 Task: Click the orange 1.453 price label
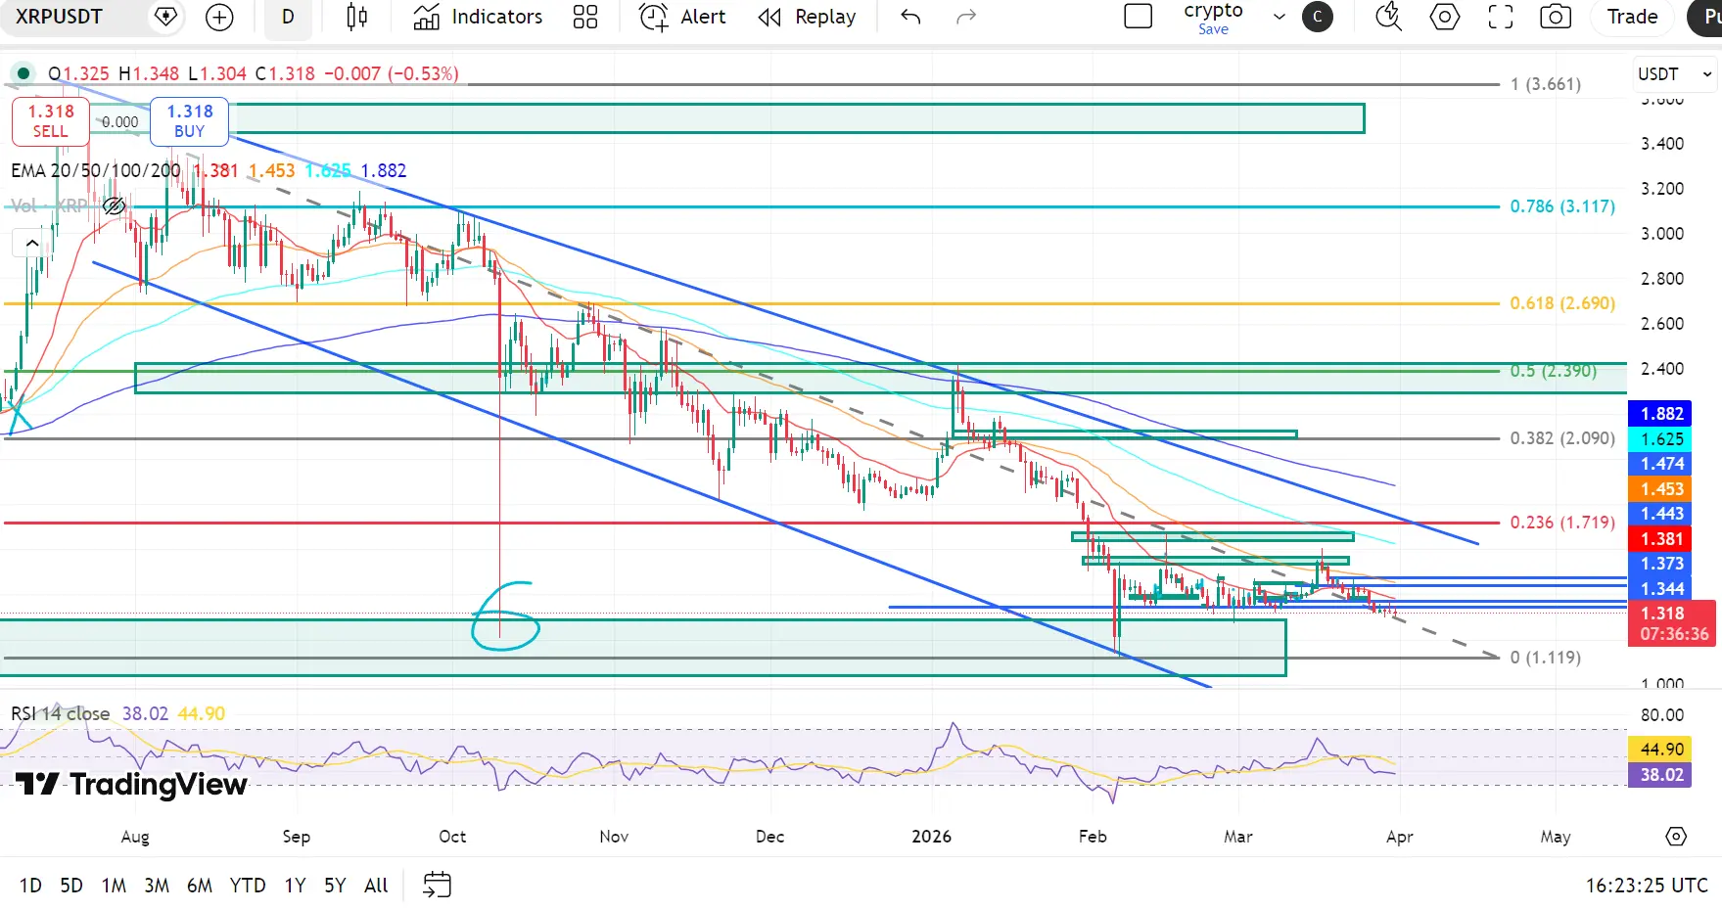[x=1661, y=489]
